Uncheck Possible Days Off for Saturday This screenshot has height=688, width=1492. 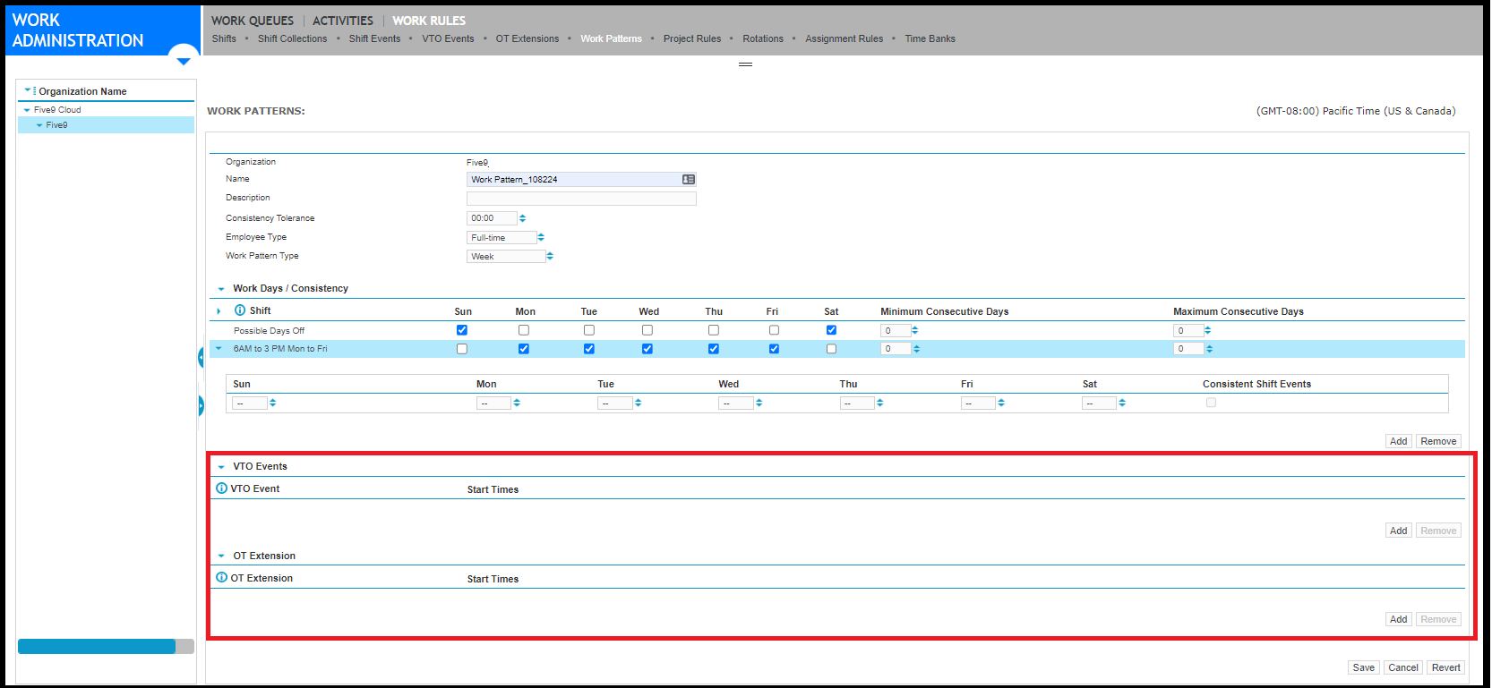tap(831, 330)
